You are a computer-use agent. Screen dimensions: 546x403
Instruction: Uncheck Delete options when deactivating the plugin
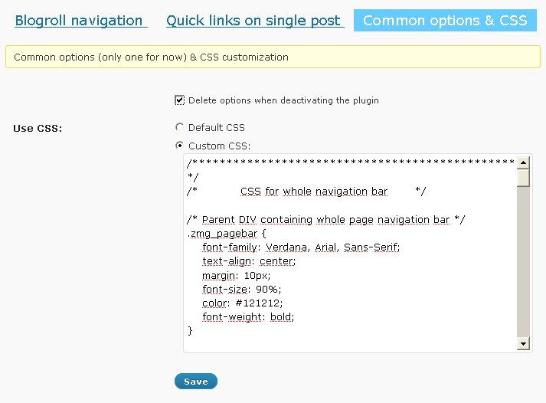180,100
